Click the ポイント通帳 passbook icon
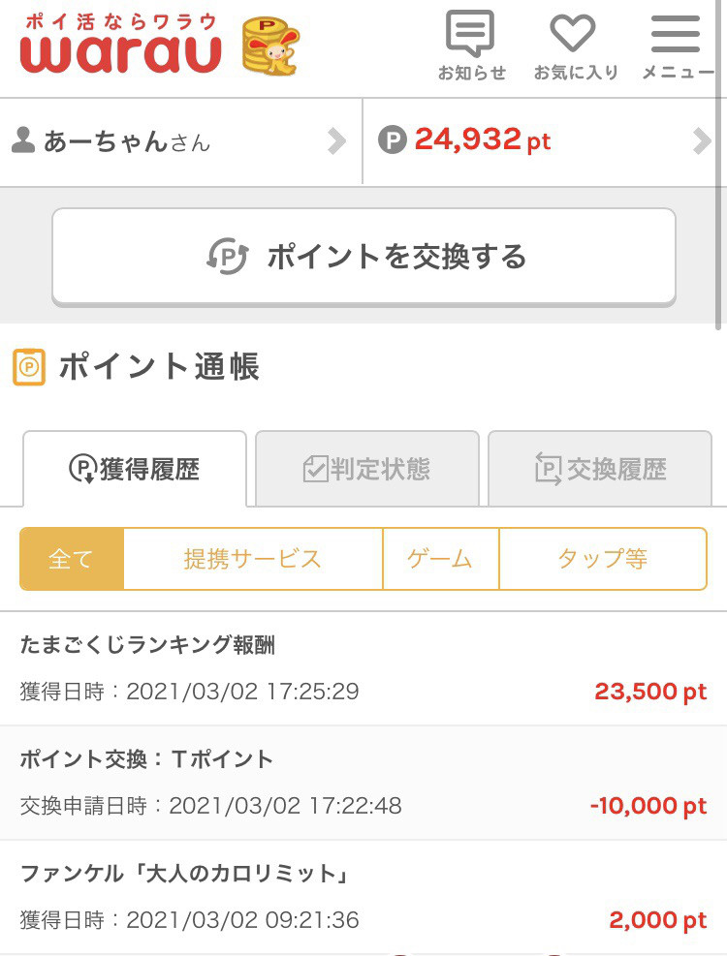727x956 pixels. coord(29,367)
